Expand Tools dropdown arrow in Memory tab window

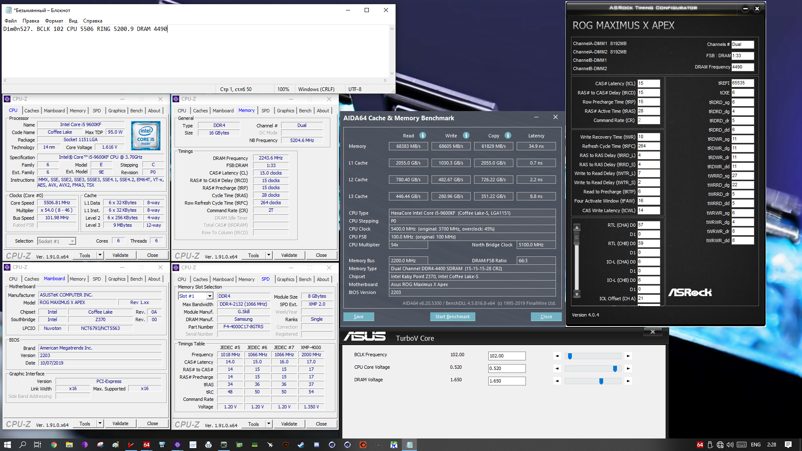click(x=269, y=255)
